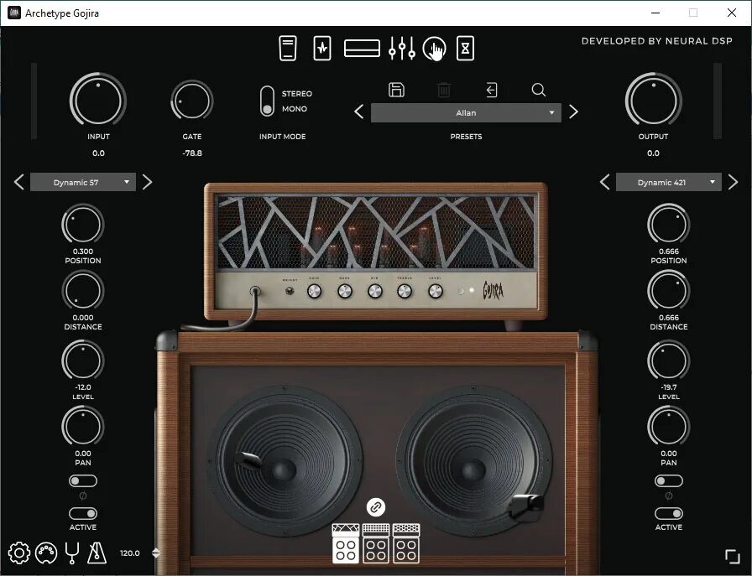Click the link microphones icon
752x576 pixels.
[x=376, y=507]
